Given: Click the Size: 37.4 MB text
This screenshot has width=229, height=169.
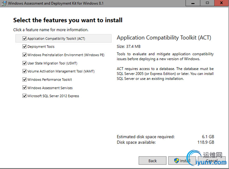Looking at the screenshot, I should click(129, 46).
